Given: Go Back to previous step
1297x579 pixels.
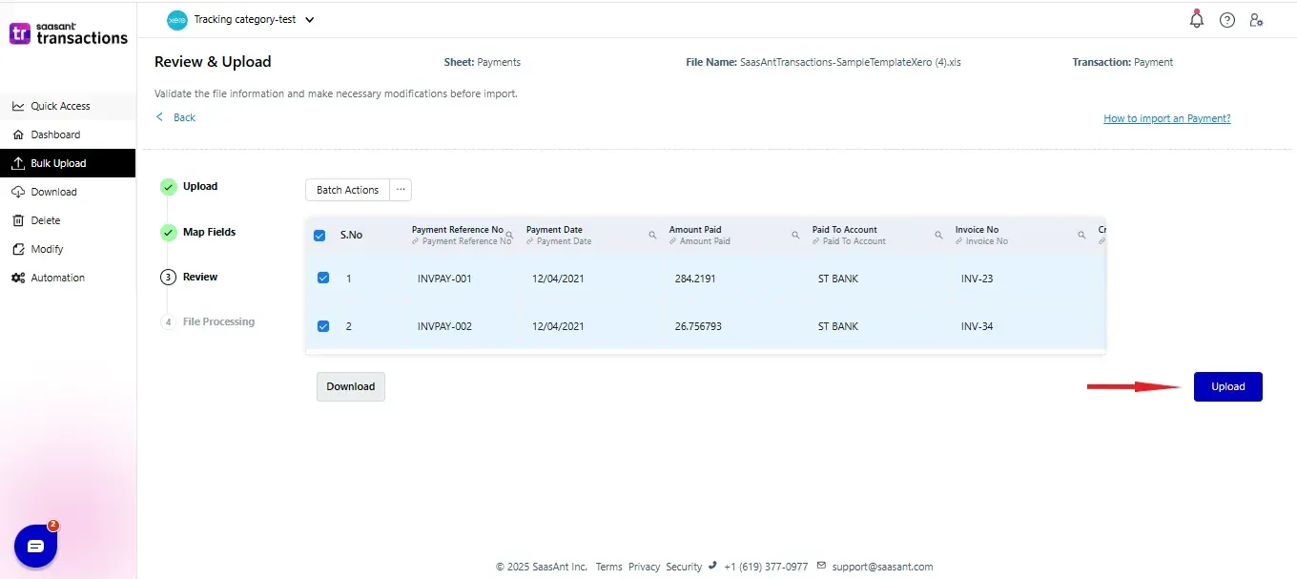Looking at the screenshot, I should [184, 117].
